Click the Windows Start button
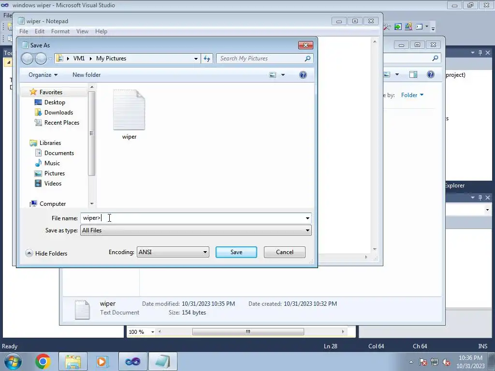495x371 pixels. tap(13, 361)
